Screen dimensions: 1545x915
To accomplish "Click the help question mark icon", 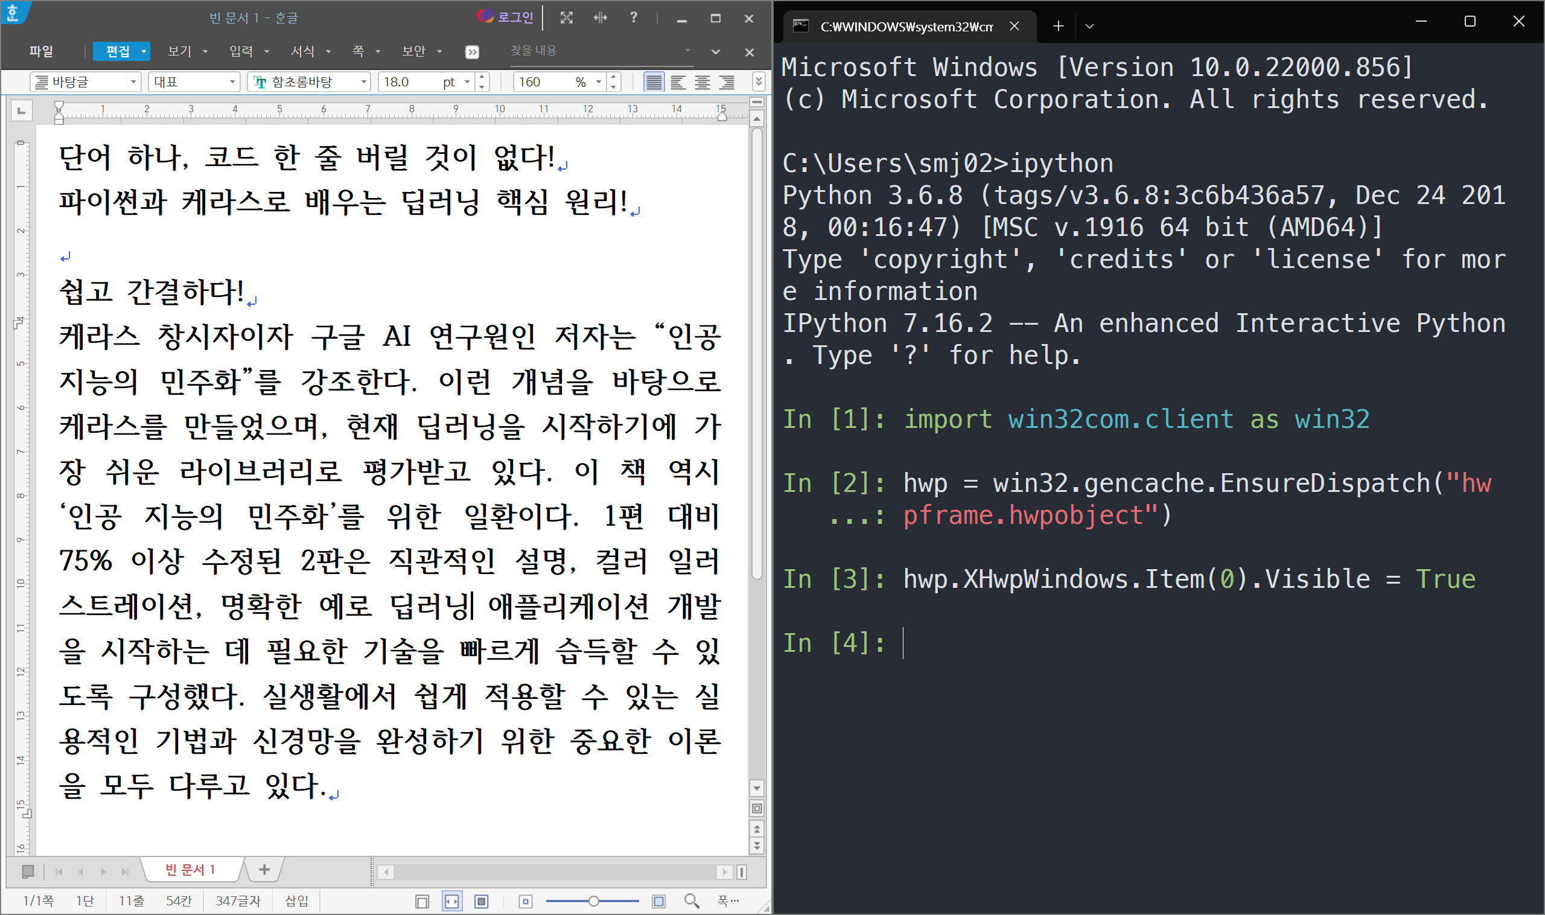I will pos(633,18).
